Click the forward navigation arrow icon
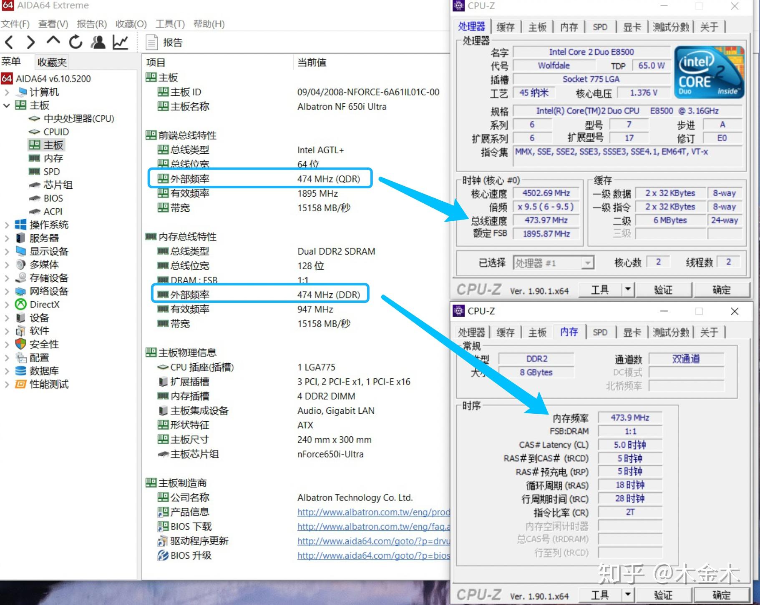This screenshot has height=605, width=760. 30,42
